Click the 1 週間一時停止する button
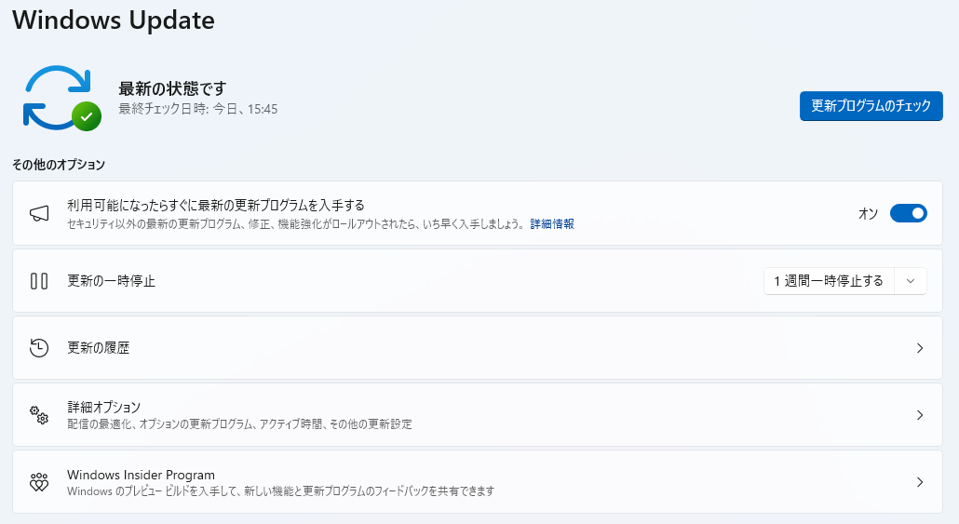The image size is (959, 524). [829, 281]
